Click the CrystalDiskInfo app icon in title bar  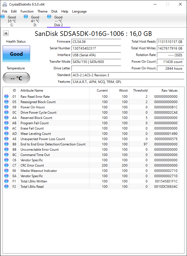5,4
